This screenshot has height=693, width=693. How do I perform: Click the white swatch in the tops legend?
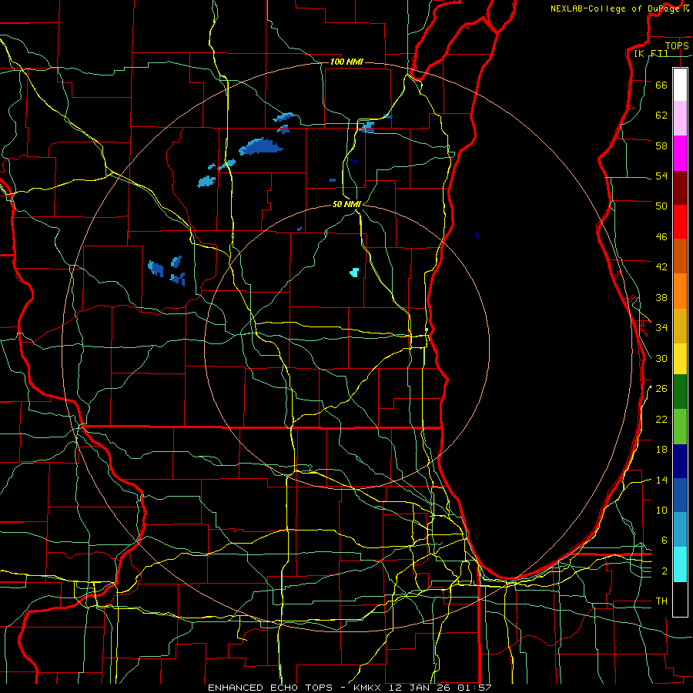click(680, 85)
